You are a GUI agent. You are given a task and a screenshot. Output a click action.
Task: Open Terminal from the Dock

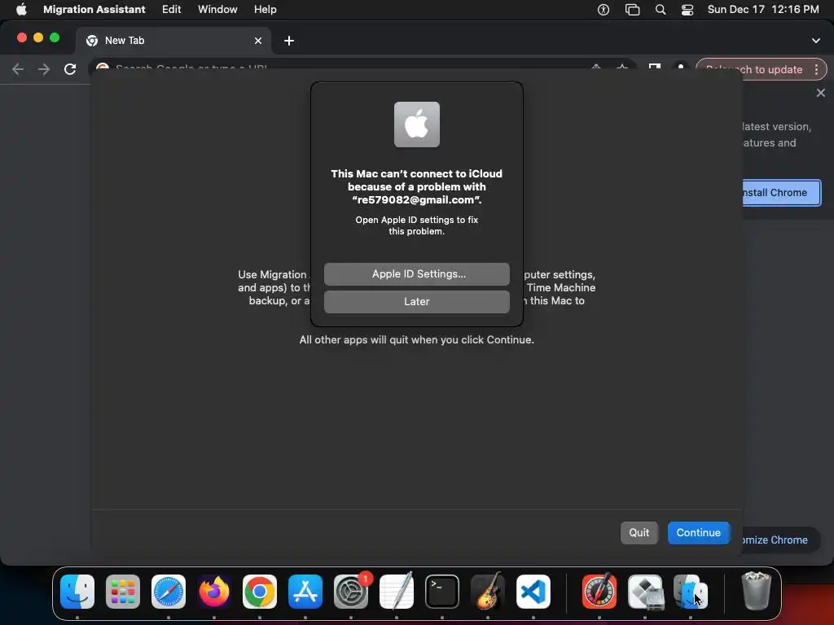click(442, 592)
